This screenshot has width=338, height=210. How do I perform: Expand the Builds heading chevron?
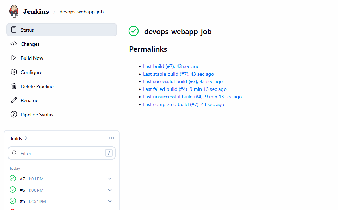point(26,138)
